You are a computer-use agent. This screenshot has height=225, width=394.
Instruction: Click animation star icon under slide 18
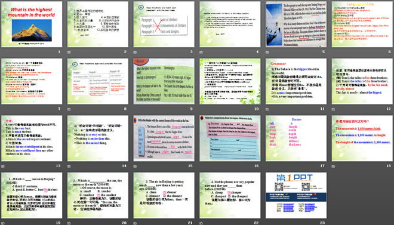tap(333, 167)
